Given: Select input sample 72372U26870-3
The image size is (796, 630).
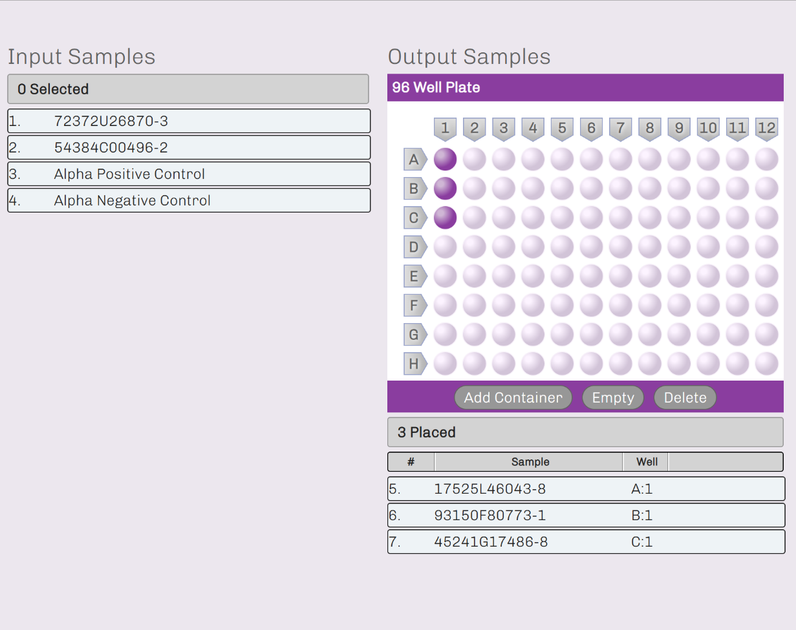Looking at the screenshot, I should click(189, 121).
